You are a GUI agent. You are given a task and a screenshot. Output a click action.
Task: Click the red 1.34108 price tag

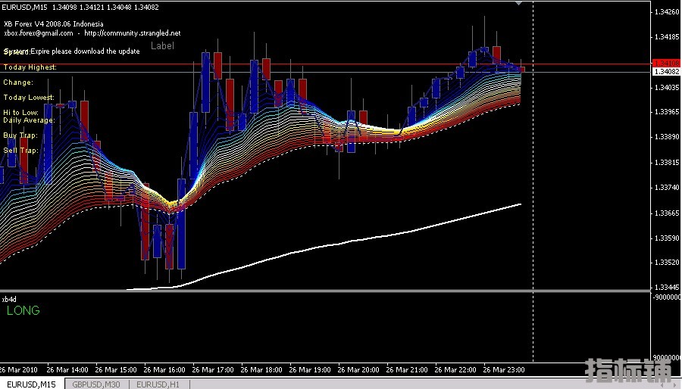[x=666, y=64]
